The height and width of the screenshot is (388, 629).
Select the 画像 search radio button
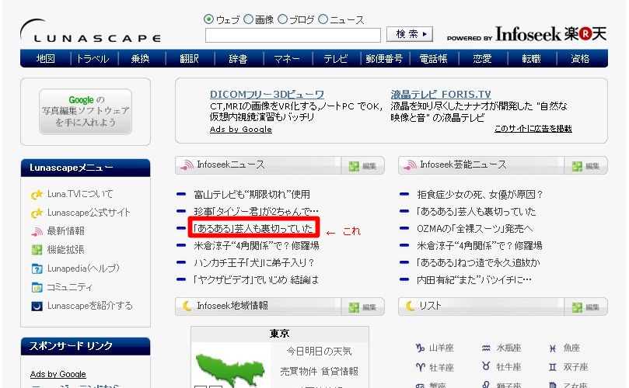[x=248, y=19]
